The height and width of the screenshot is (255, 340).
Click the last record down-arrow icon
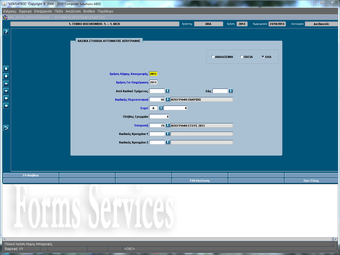coord(6,76)
